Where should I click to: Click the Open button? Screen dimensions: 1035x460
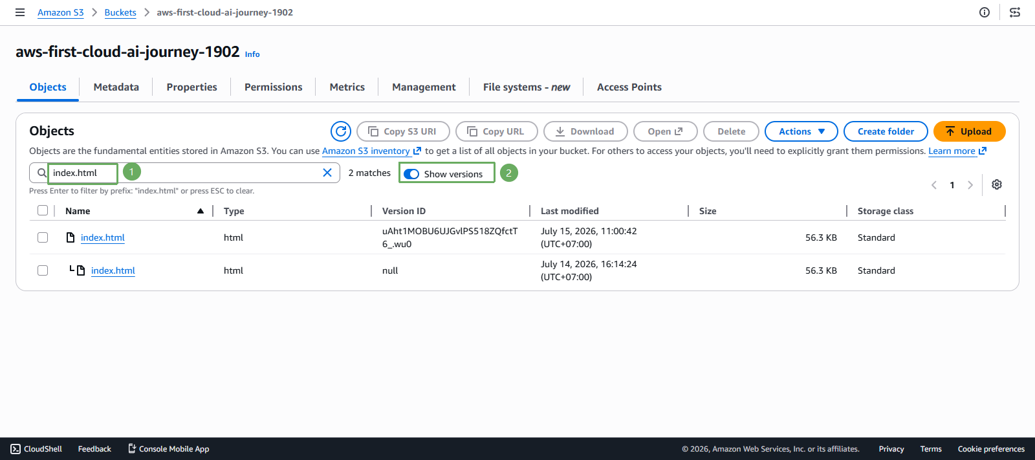(666, 131)
